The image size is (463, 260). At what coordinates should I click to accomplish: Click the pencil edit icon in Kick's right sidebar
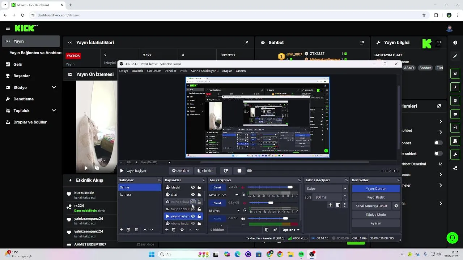455,56
